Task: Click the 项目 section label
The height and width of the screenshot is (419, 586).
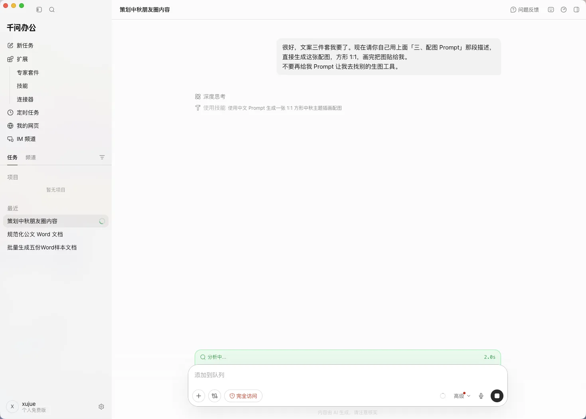Action: (x=13, y=177)
